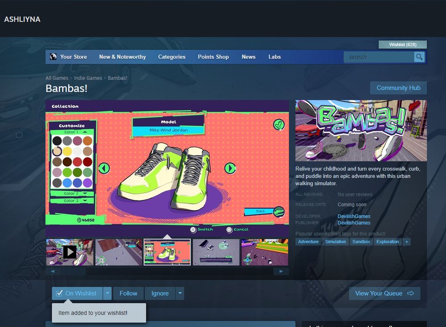This screenshot has height=327, width=446.
Task: Click the green shoe icon top-right of screenshot
Action: 279,124
